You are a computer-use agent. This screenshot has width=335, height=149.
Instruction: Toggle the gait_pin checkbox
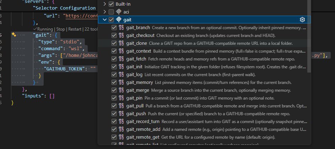tap(114, 98)
